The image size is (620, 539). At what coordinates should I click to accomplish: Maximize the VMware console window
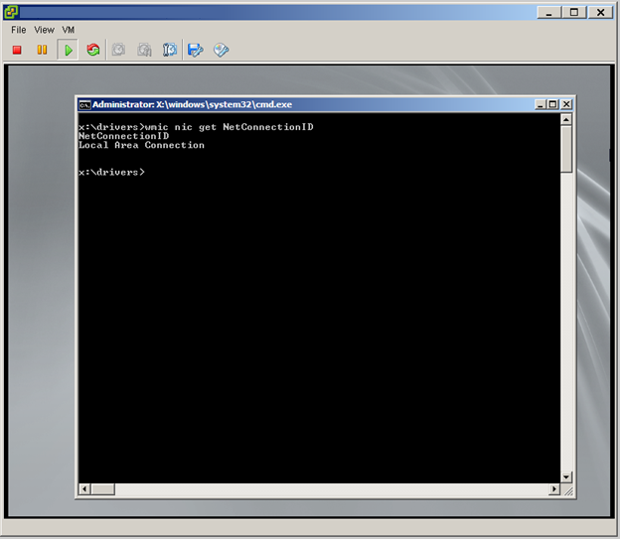pos(574,12)
